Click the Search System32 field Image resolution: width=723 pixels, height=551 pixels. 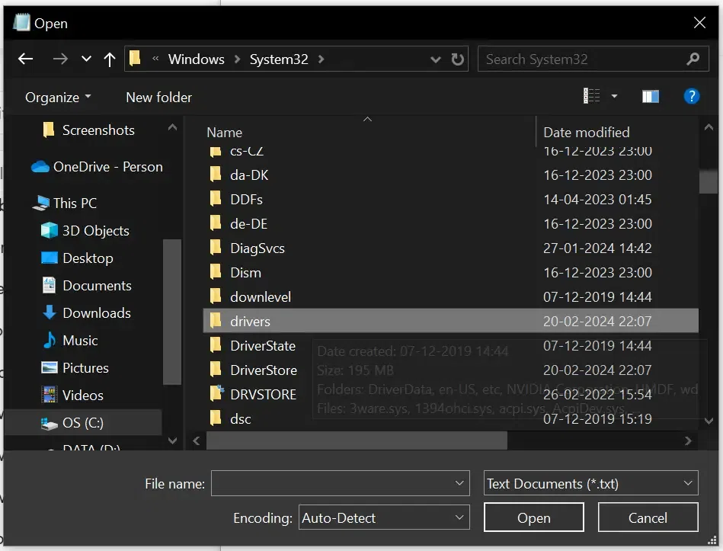click(593, 59)
